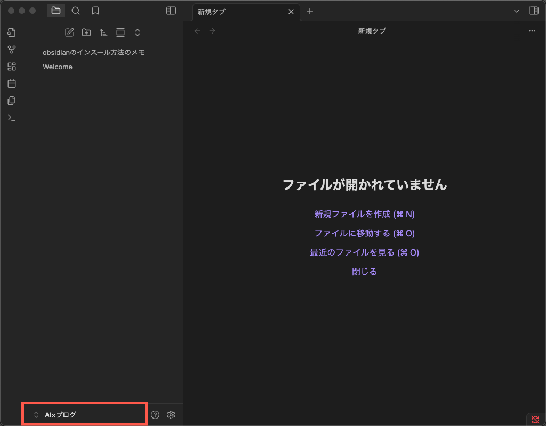This screenshot has height=426, width=546.
Task: Open the file explorer folder icon
Action: [x=55, y=11]
